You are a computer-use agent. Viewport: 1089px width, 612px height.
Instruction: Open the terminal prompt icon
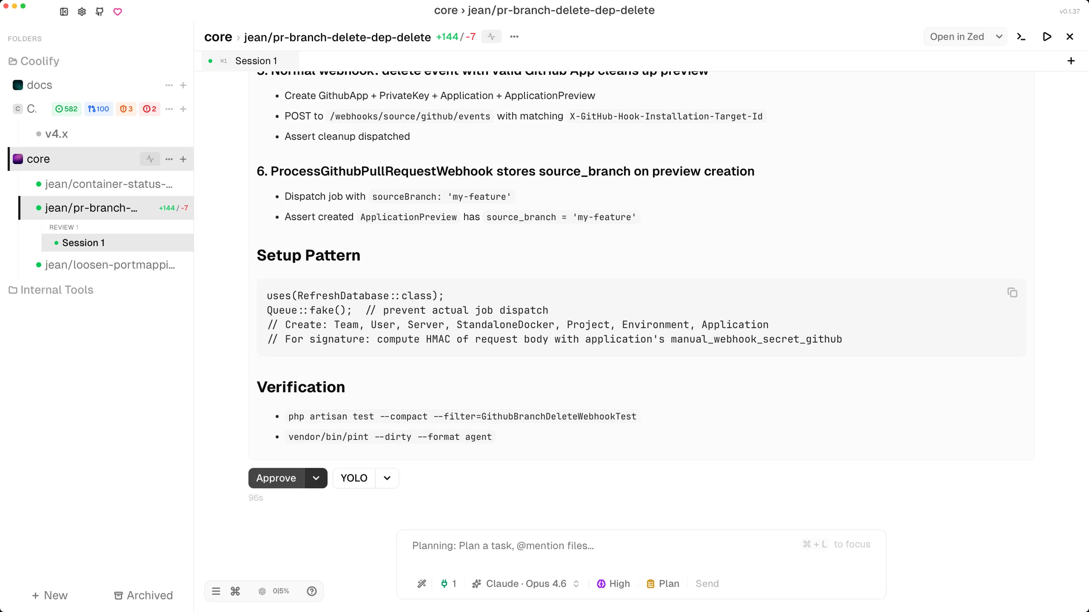click(x=1021, y=37)
